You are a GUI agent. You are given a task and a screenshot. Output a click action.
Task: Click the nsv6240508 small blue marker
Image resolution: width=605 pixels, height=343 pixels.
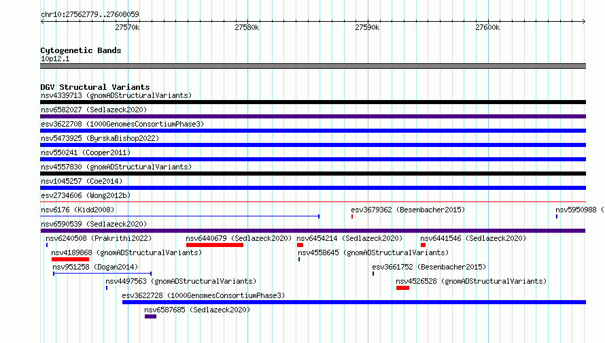pyautogui.click(x=47, y=245)
